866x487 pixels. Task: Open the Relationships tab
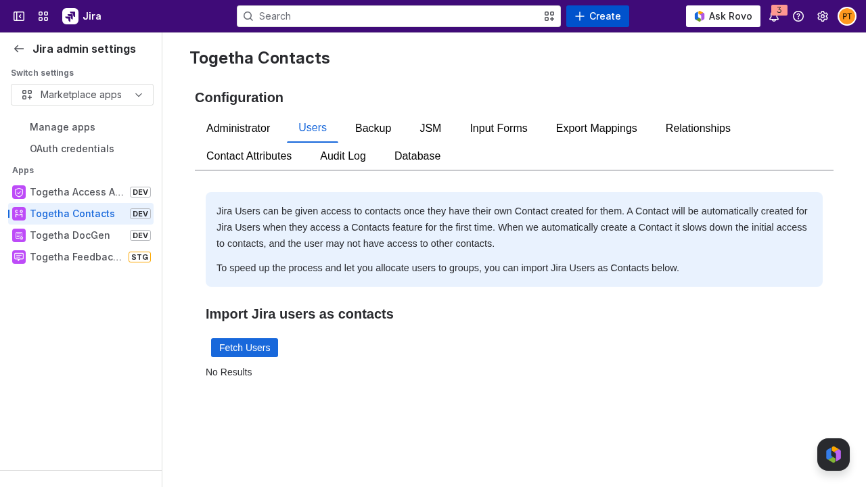tap(698, 129)
